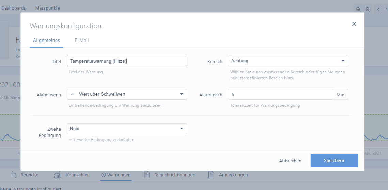The width and height of the screenshot is (388, 190).
Task: Click the previous page chevron icon
Action: pyautogui.click(x=378, y=10)
